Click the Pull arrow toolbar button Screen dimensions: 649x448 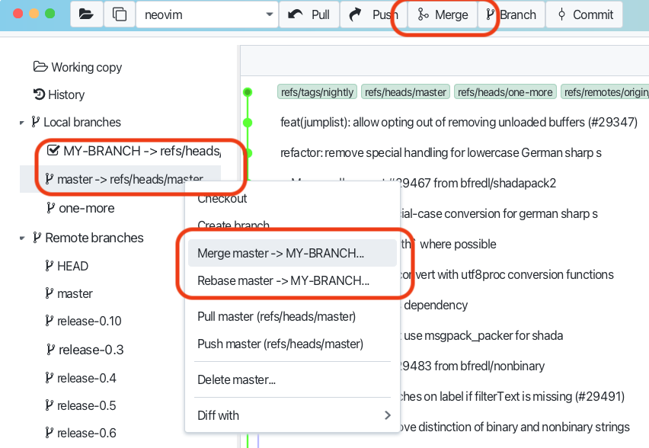tap(309, 15)
